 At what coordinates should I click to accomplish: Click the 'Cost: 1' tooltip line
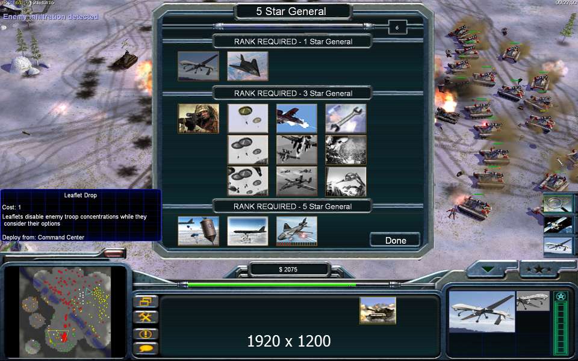[11, 207]
